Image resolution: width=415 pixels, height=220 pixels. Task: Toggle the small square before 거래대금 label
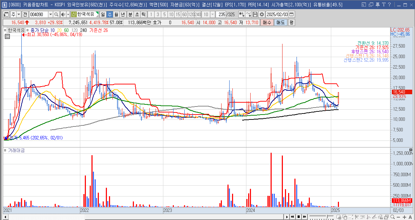tap(5, 150)
